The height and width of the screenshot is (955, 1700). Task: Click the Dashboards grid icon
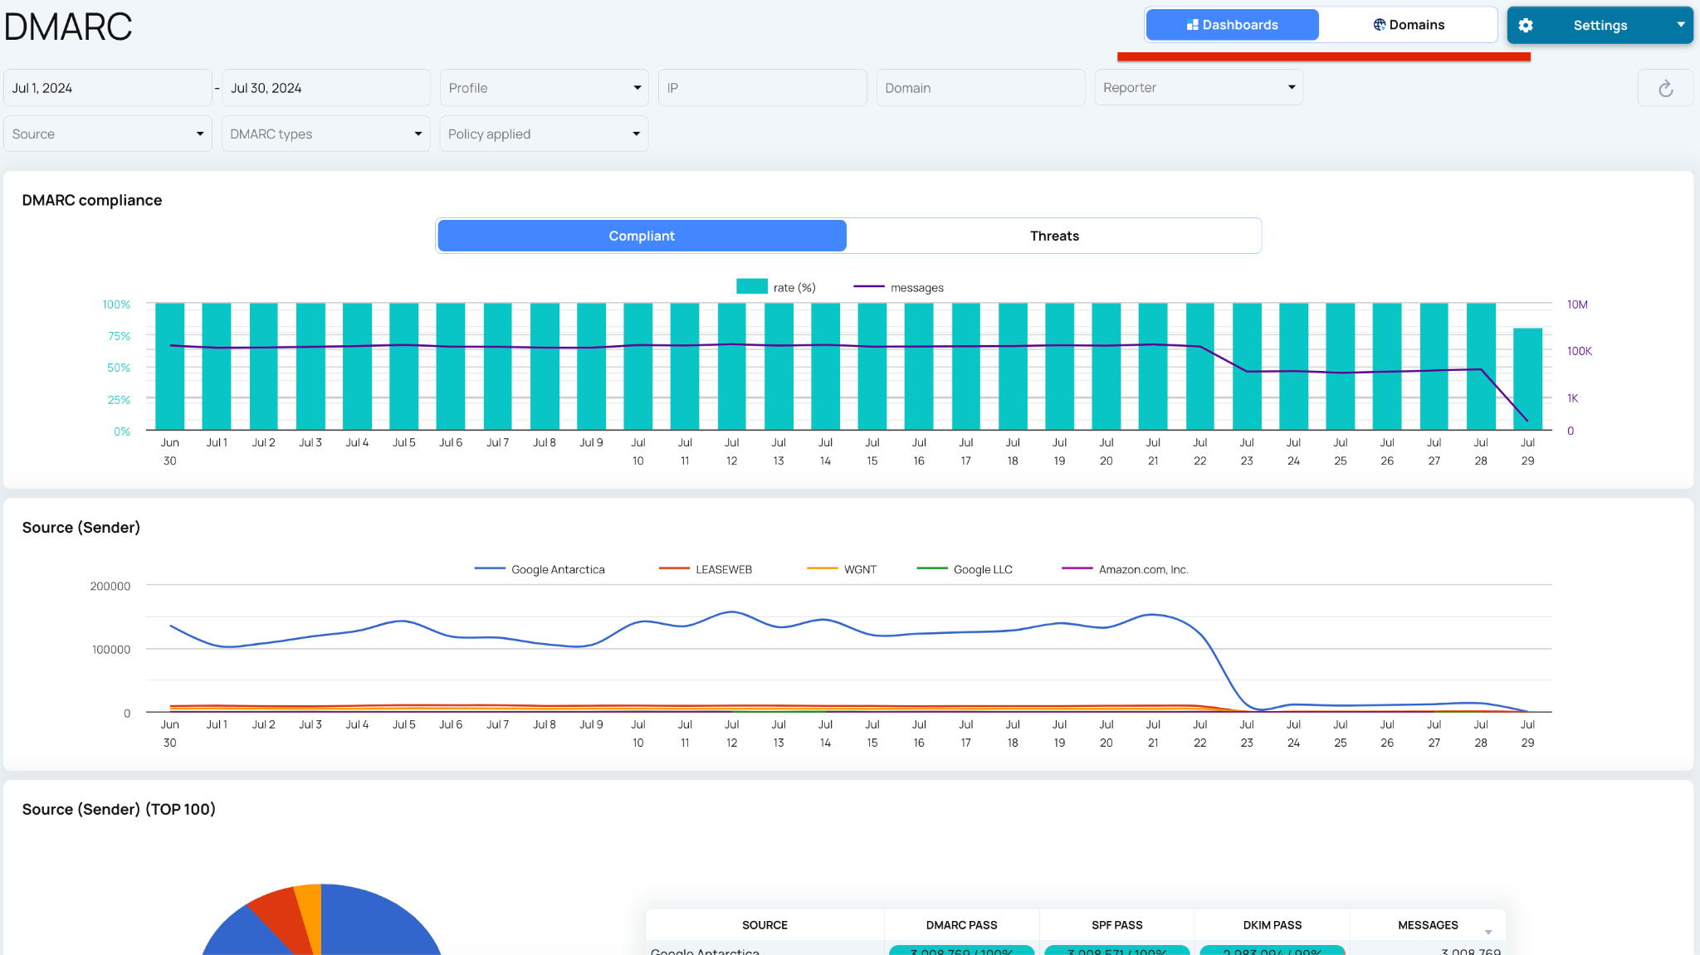point(1192,25)
